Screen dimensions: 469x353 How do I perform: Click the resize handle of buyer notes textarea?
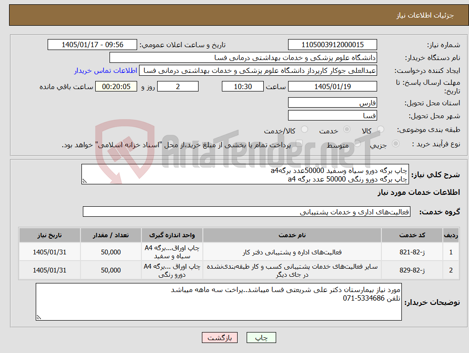(x=39, y=317)
